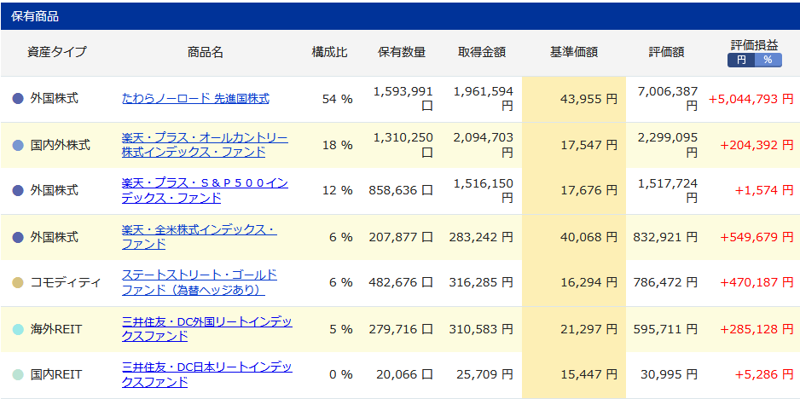Click the 40,068 円 base price
This screenshot has height=399, width=800.
589,237
